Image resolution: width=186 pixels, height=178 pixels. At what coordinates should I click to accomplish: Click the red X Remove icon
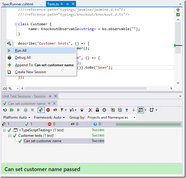click(x=90, y=110)
